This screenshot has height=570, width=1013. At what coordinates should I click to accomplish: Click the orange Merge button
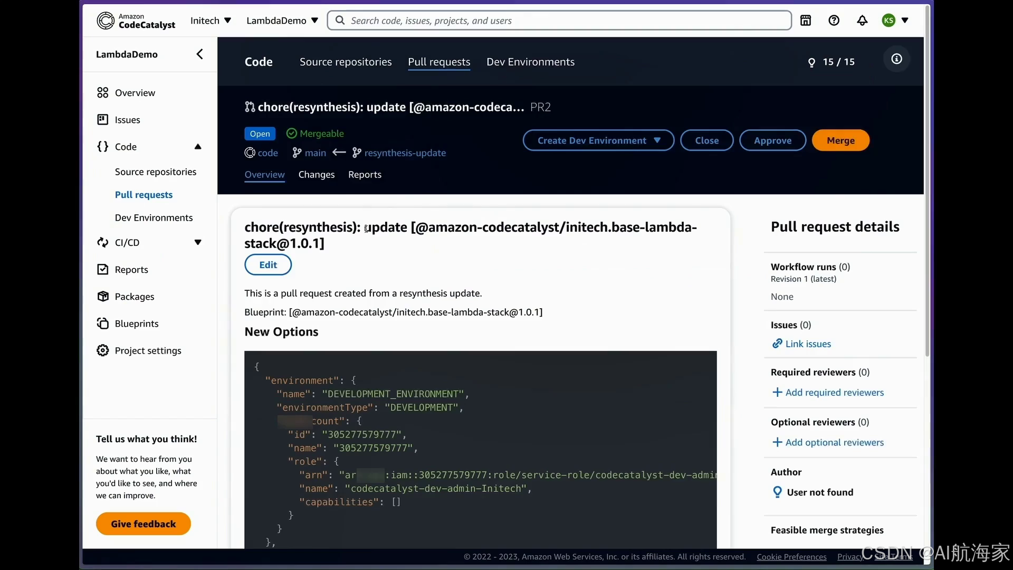(x=840, y=140)
